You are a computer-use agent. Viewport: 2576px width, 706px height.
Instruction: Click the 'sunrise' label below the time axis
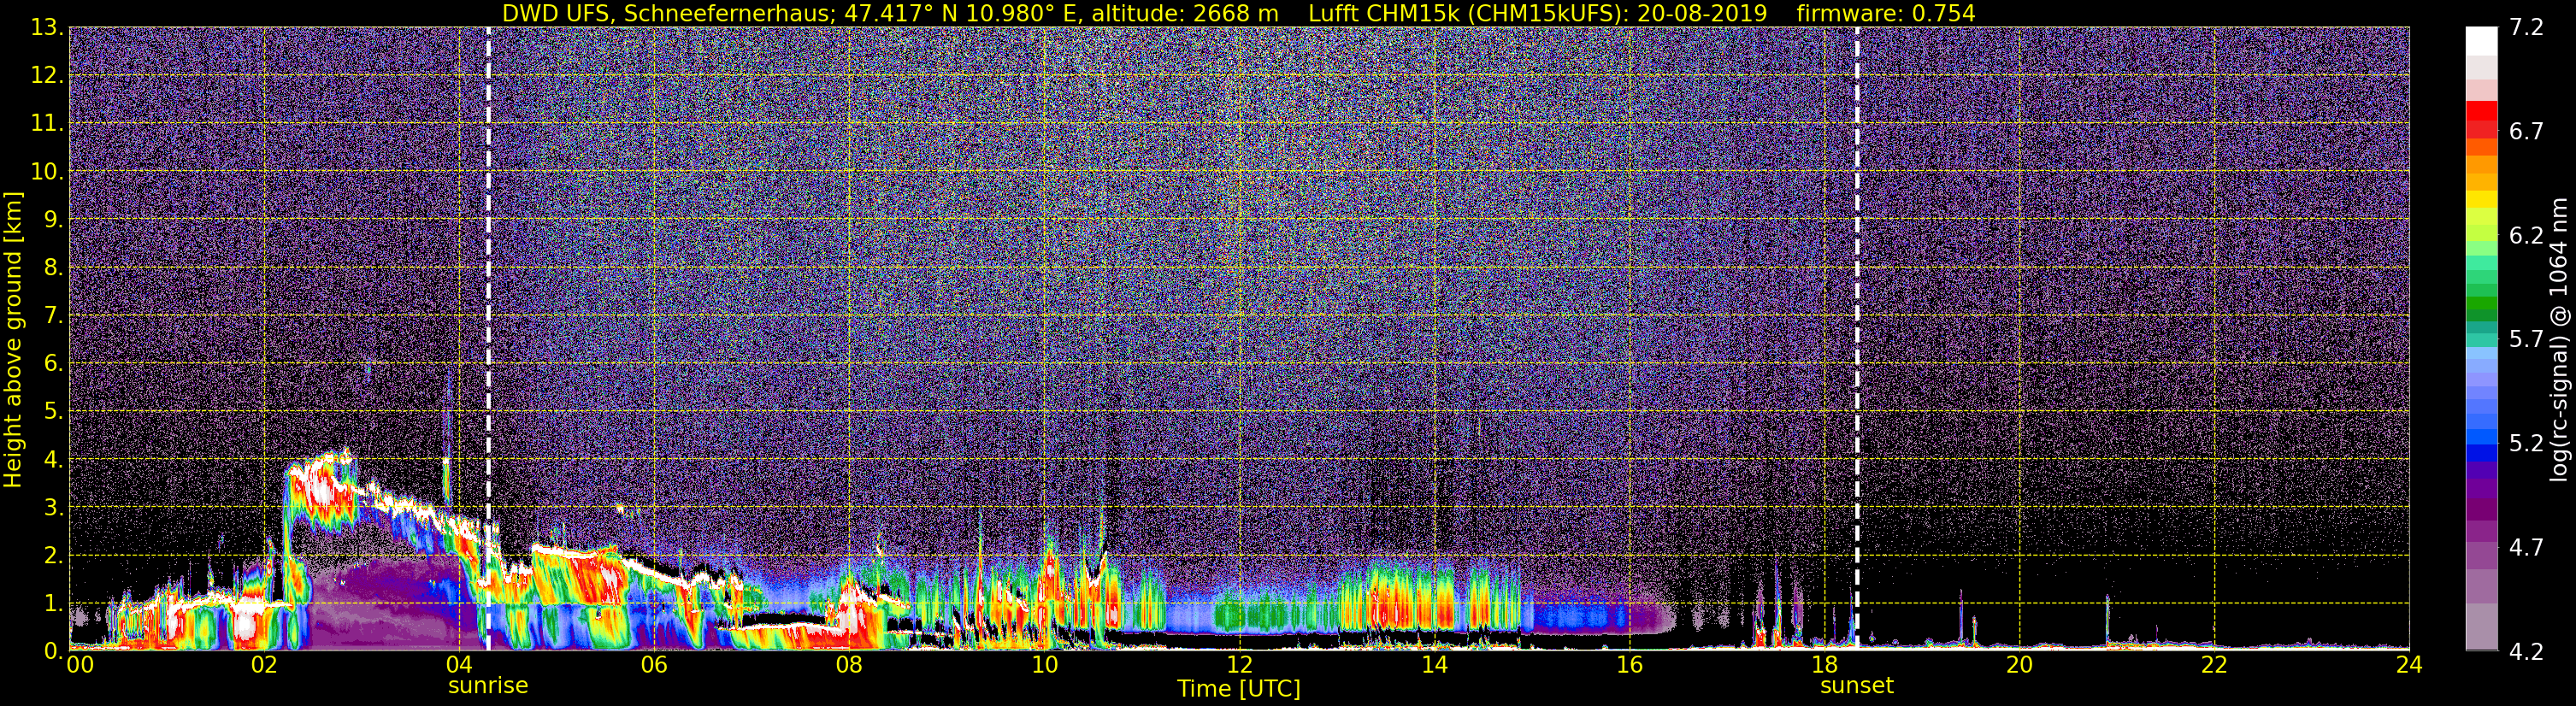488,686
